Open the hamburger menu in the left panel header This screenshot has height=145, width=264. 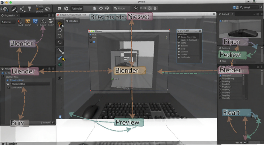(x=53, y=15)
